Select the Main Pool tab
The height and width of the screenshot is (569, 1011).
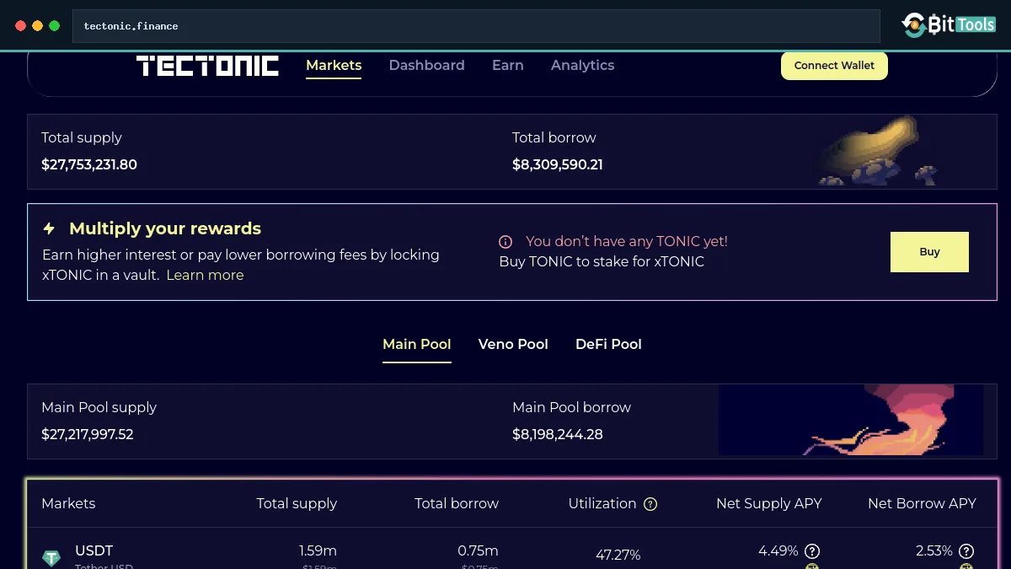[x=417, y=344]
